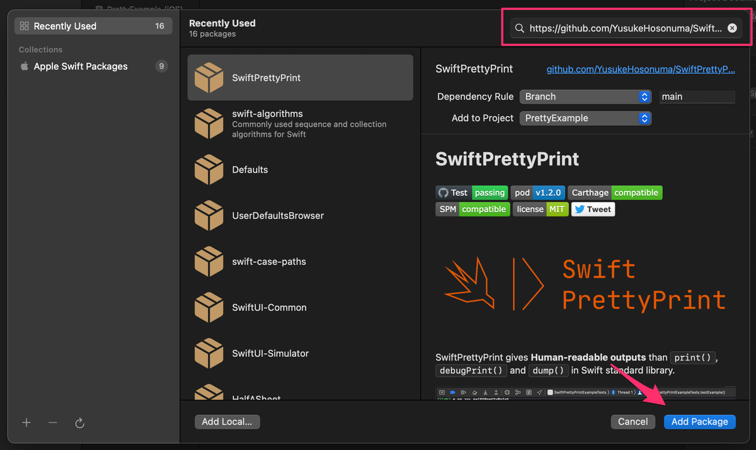Viewport: 756px width, 450px height.
Task: Click the debugger screenshot thumbnail in README
Action: click(585, 393)
